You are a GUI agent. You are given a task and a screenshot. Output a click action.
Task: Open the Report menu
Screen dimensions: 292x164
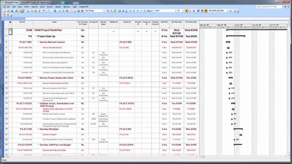coord(58,7)
